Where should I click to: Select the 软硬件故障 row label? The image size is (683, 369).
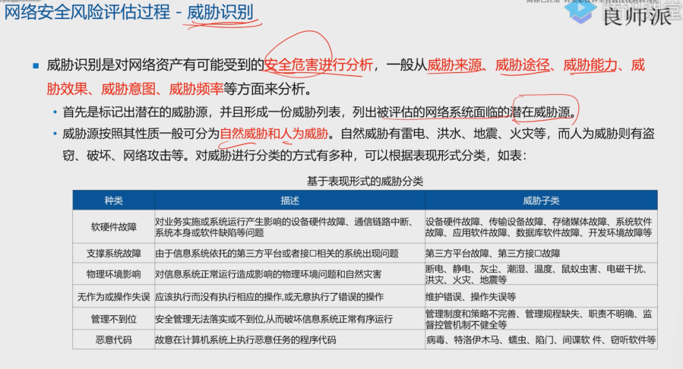click(x=112, y=226)
